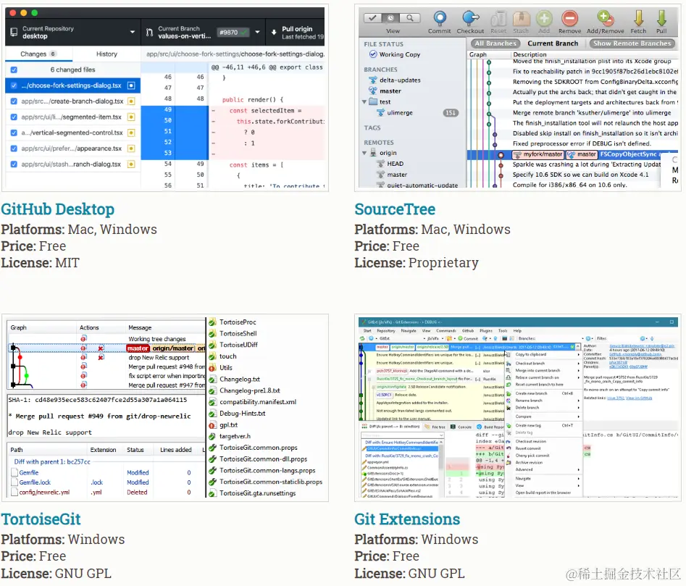
Task: Open file filter combo box in Git Extensions diff panel
Action: point(403,435)
